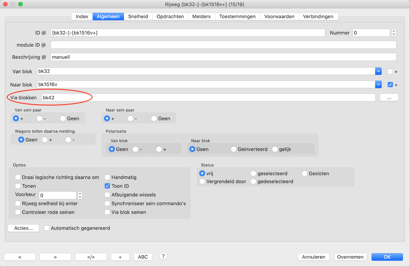Open Via blokken browse (...) button
Viewport: 410px width, 267px height.
[389, 97]
